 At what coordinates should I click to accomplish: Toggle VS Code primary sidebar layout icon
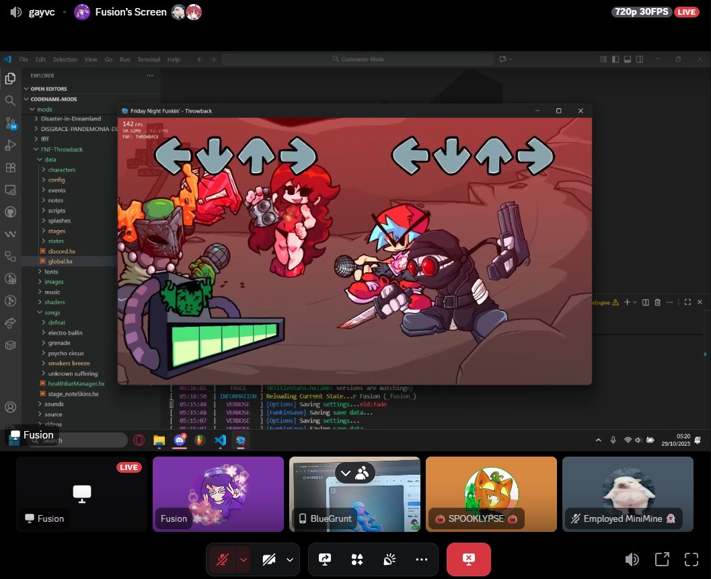tap(615, 59)
